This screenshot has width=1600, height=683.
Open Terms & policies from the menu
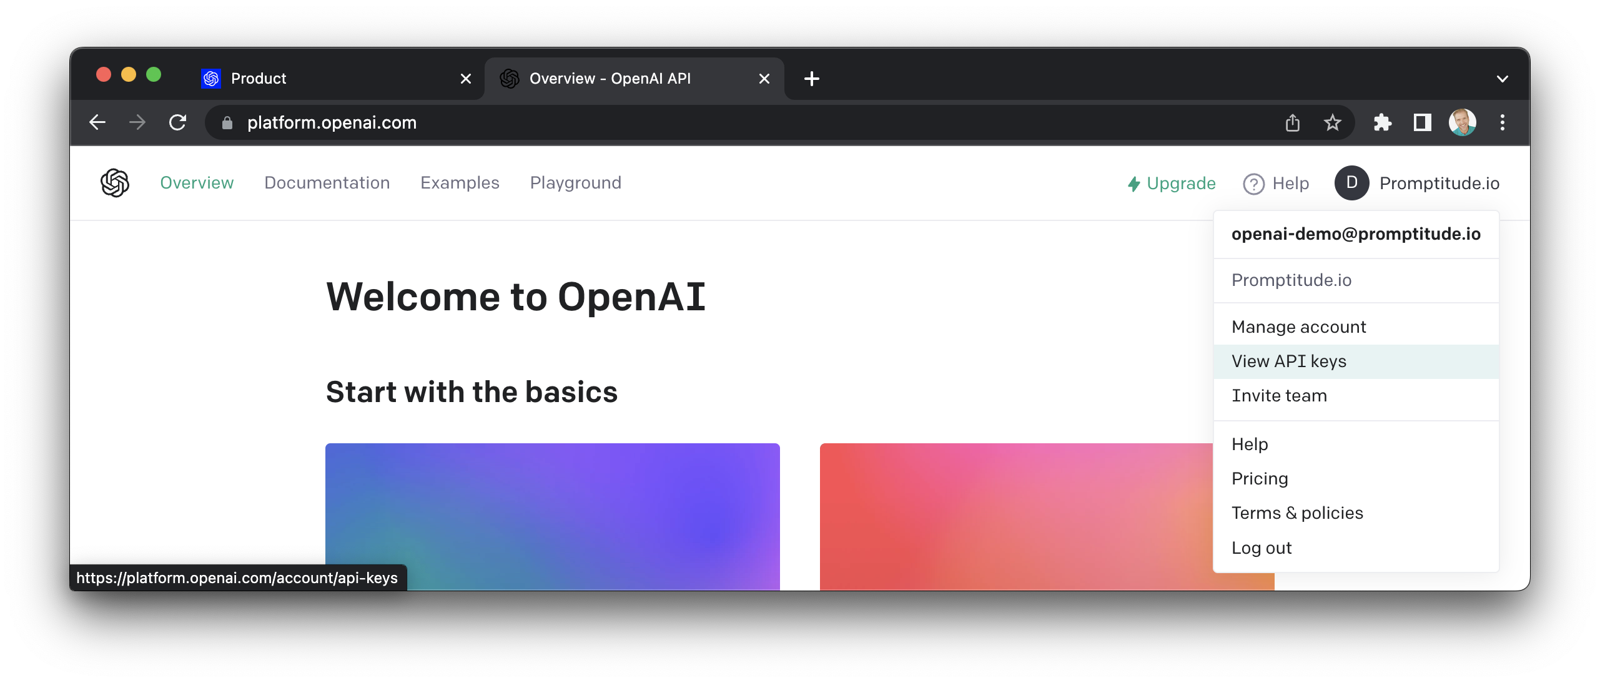click(x=1356, y=513)
